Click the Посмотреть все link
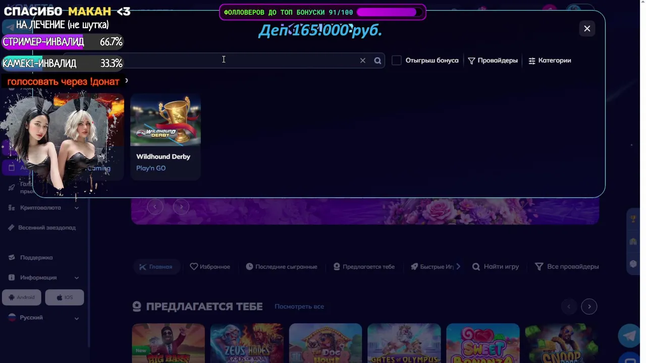Image resolution: width=646 pixels, height=363 pixels. 299,307
